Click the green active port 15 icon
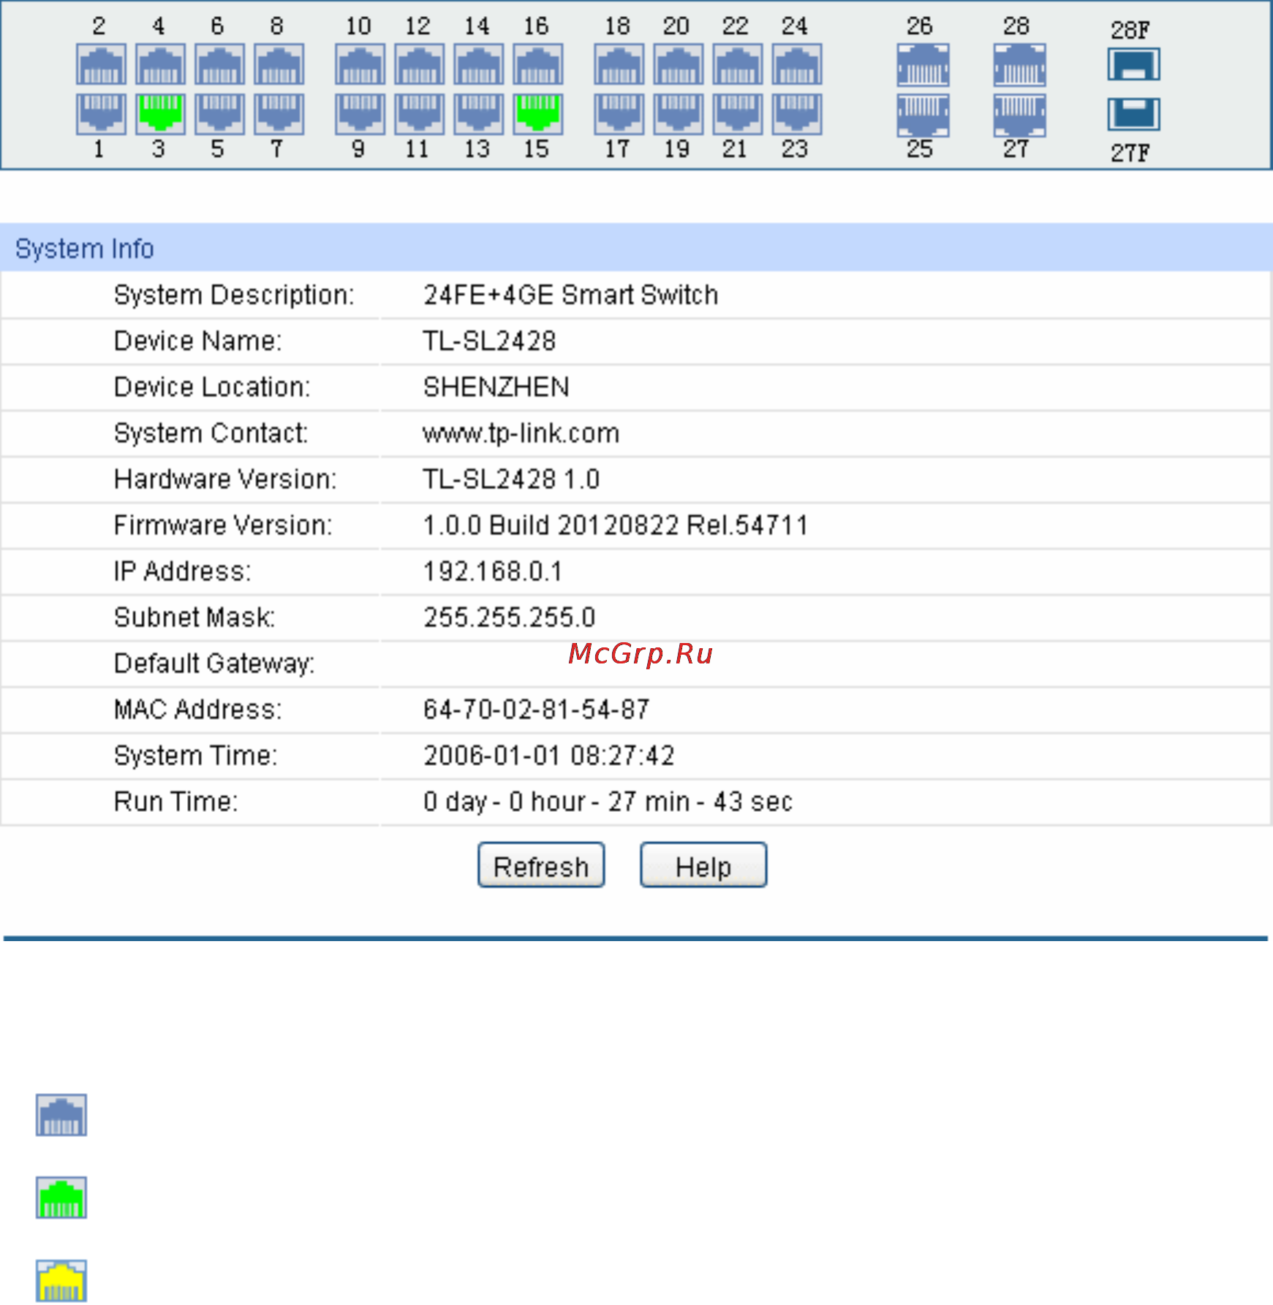The height and width of the screenshot is (1305, 1273). 537,114
